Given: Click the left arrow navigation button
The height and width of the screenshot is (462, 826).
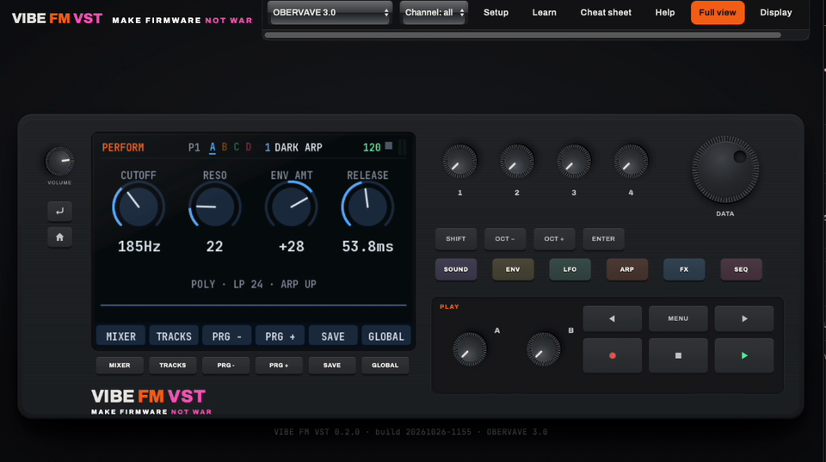Looking at the screenshot, I should click(x=612, y=318).
